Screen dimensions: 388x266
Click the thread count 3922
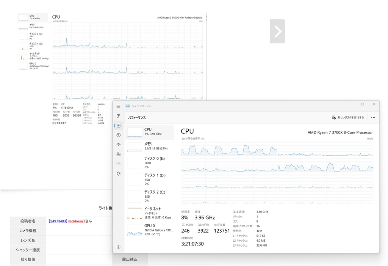[203, 231]
